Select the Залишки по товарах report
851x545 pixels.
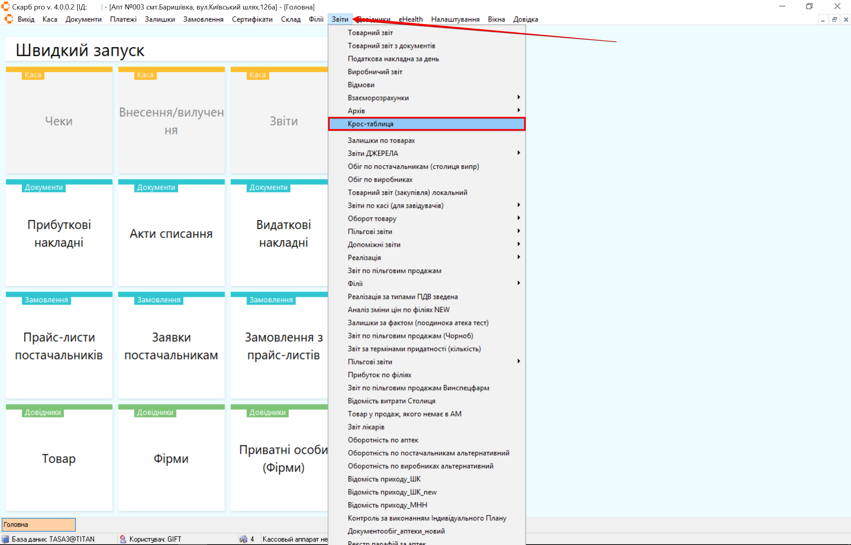(x=381, y=140)
